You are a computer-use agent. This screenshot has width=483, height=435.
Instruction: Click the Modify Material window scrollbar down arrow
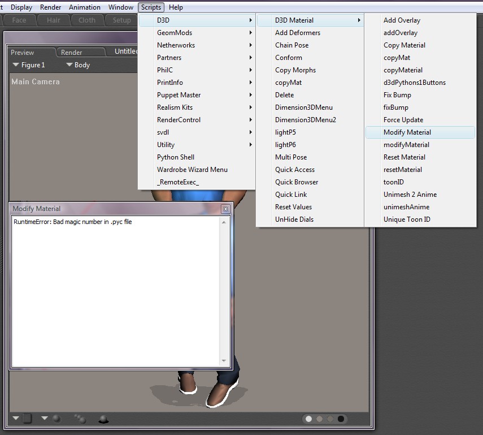pos(224,361)
